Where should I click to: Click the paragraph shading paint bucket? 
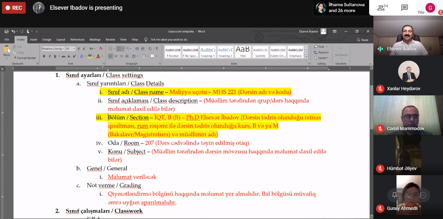coord(144,56)
